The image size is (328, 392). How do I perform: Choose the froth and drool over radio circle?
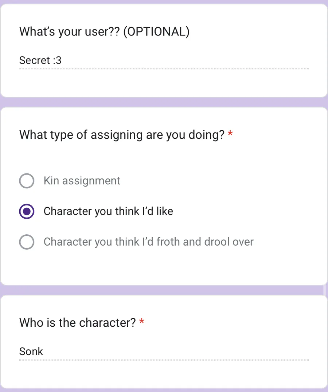[x=27, y=242]
